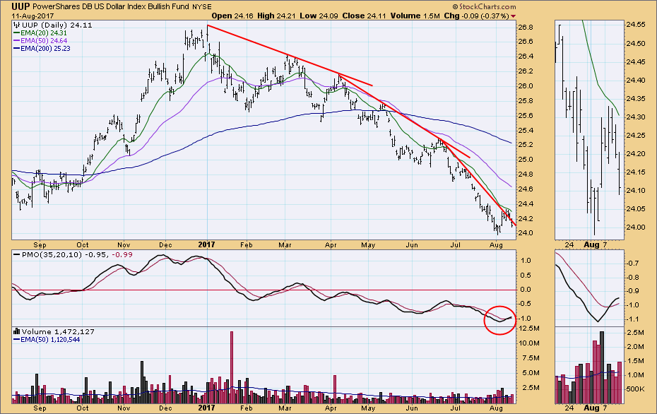Click the High 24.21 value
Viewport: 657px width, 414px height.
(276, 16)
